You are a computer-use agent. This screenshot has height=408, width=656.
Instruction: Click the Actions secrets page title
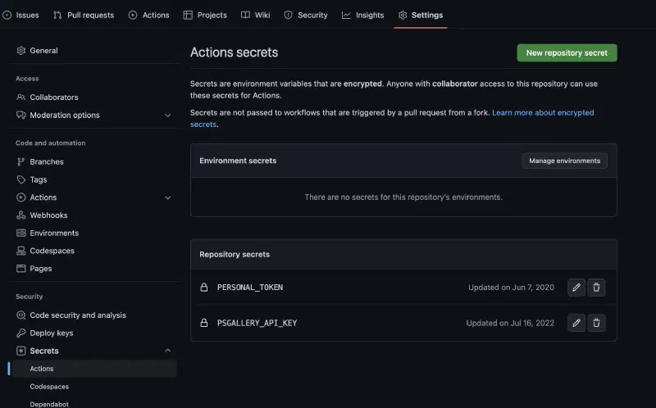click(x=234, y=52)
